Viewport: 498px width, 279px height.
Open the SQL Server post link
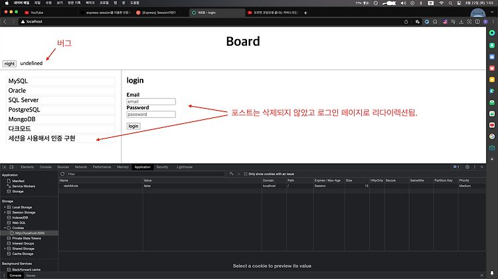tap(23, 100)
